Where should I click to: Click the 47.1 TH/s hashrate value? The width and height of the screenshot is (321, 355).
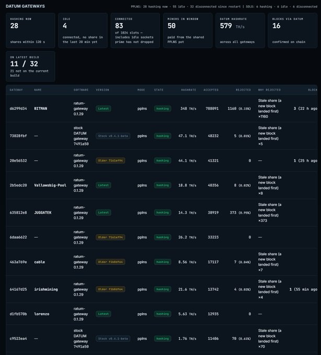187,136
